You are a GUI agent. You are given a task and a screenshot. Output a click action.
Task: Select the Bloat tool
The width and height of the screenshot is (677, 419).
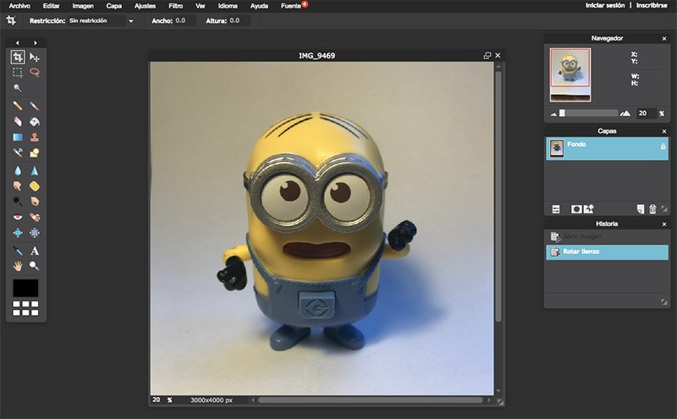tap(18, 233)
